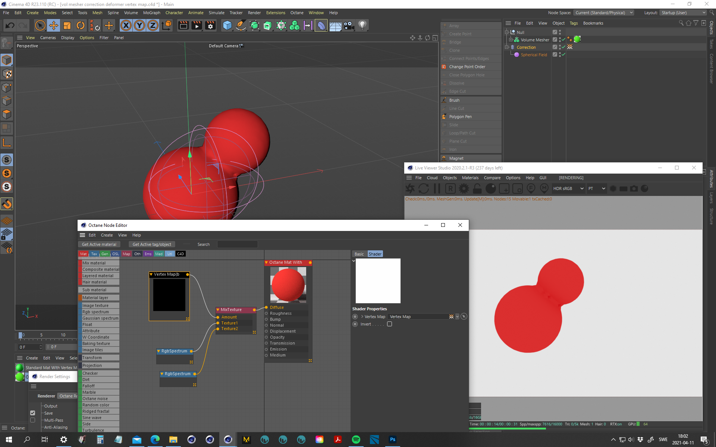Click the Light object bulb icon
This screenshot has width=716, height=447.
click(362, 25)
